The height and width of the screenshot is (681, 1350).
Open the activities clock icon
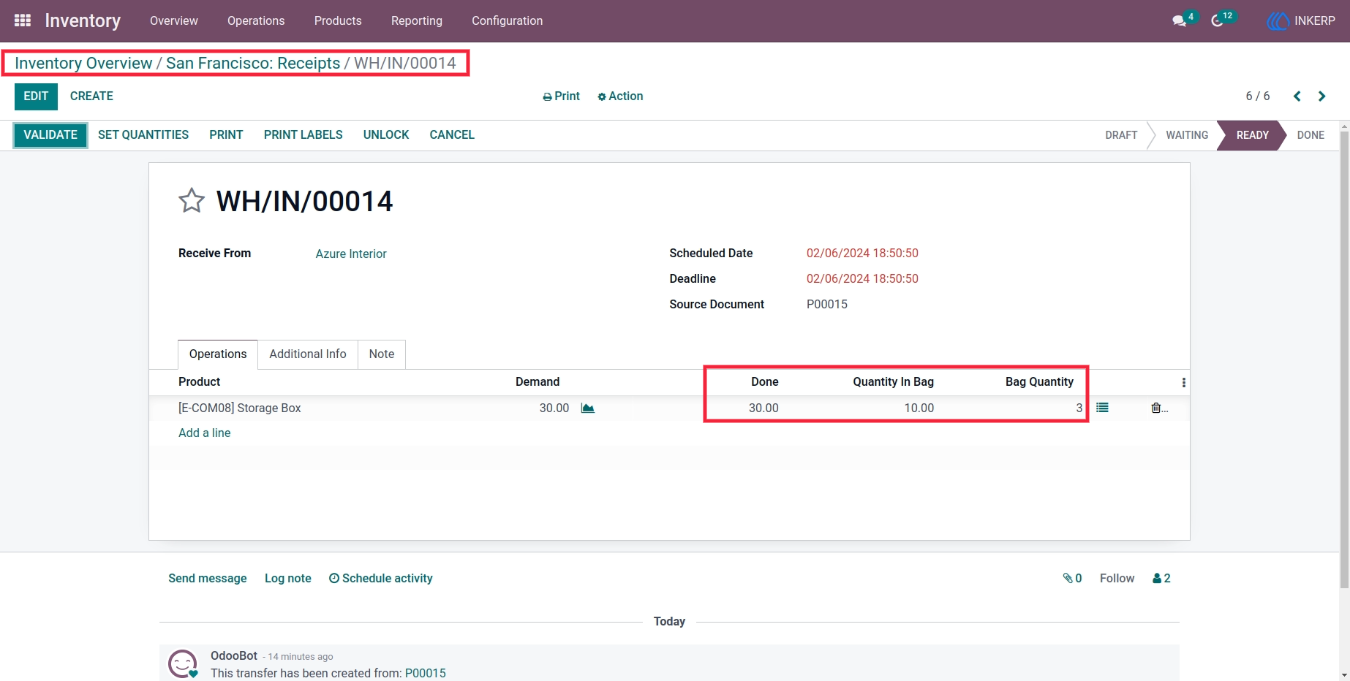[x=1218, y=21]
